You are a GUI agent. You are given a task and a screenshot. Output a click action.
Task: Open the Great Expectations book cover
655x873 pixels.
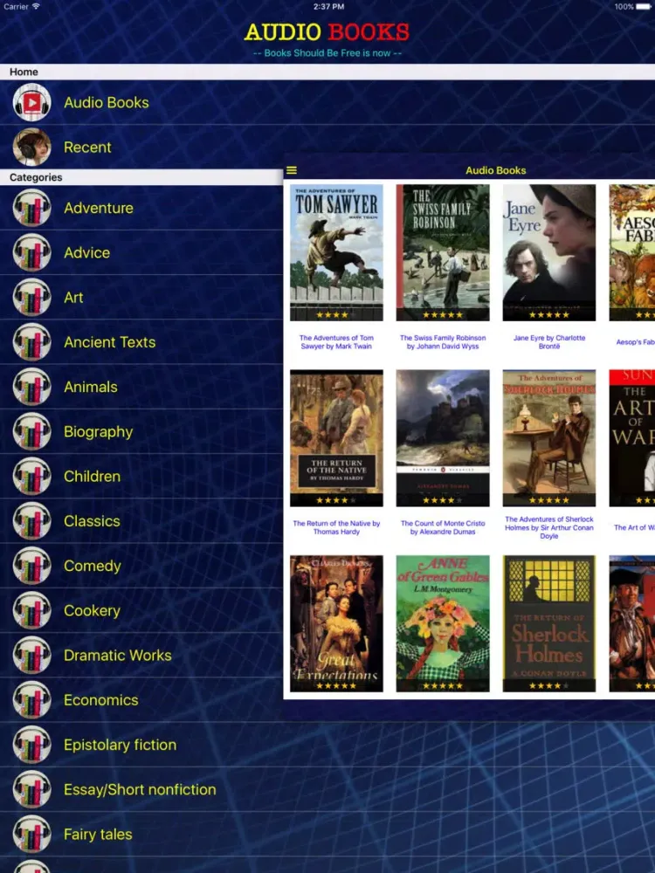336,623
